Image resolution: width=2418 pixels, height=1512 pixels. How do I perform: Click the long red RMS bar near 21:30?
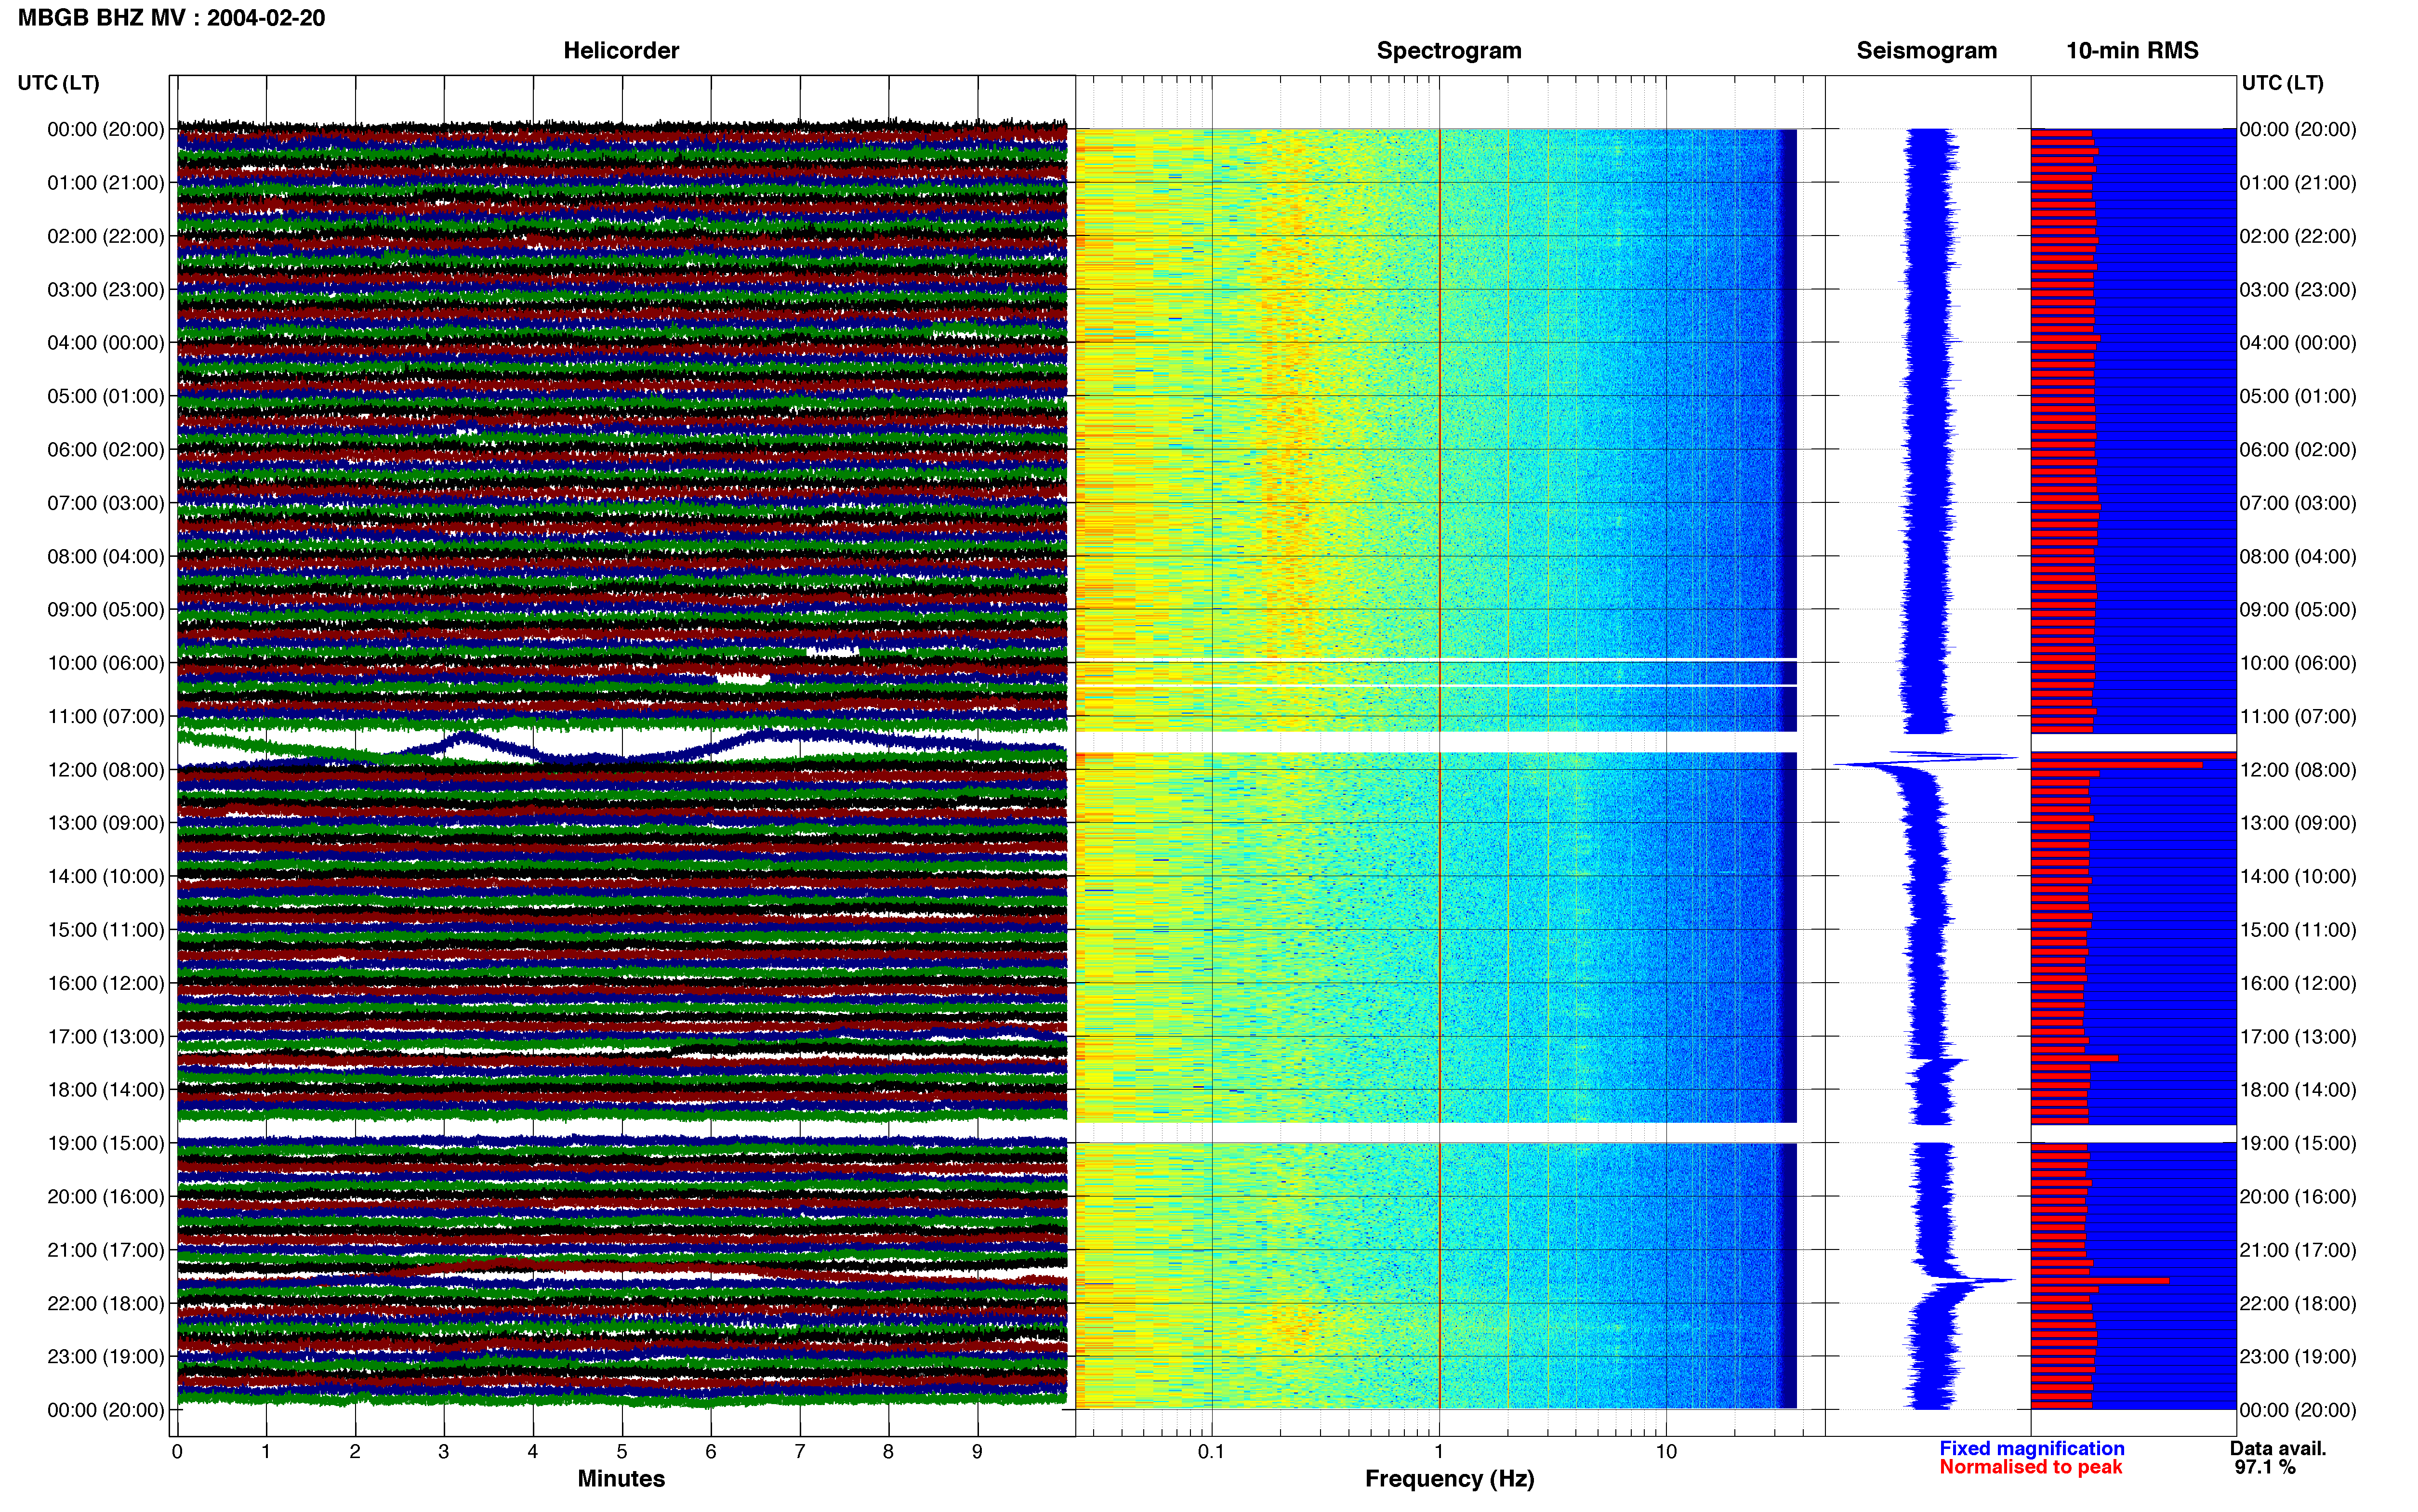(2100, 1281)
